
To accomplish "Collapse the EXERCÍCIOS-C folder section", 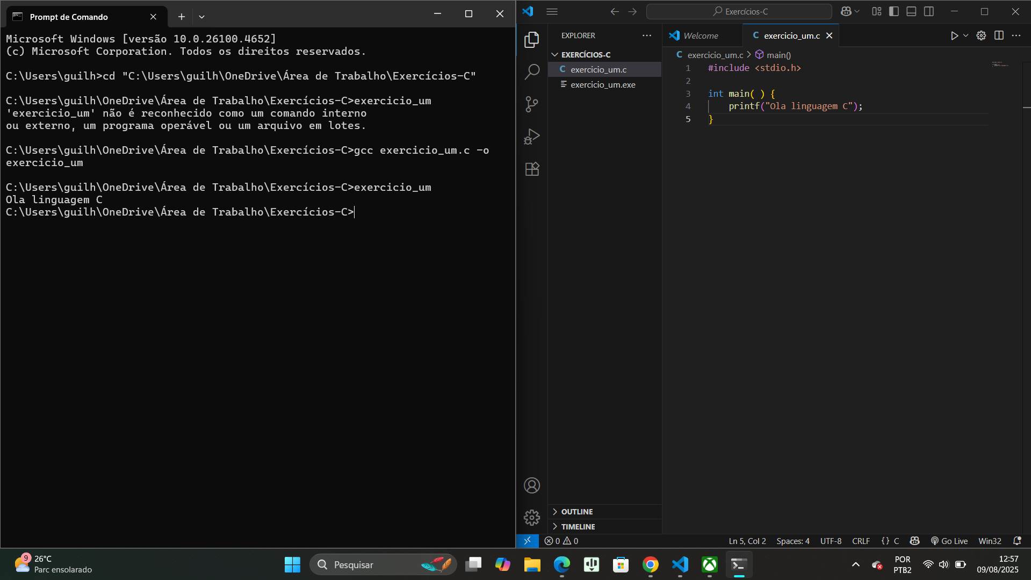I will [604, 55].
